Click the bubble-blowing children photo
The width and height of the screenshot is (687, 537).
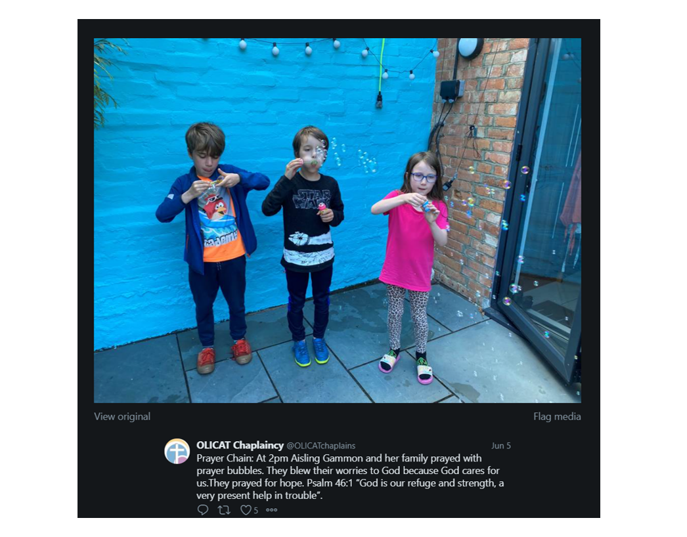(338, 221)
